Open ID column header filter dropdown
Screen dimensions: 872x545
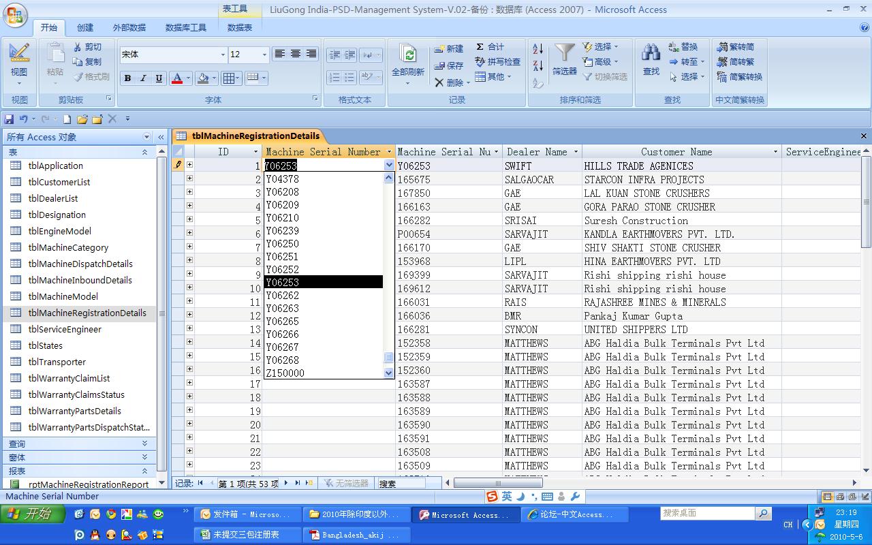click(255, 152)
